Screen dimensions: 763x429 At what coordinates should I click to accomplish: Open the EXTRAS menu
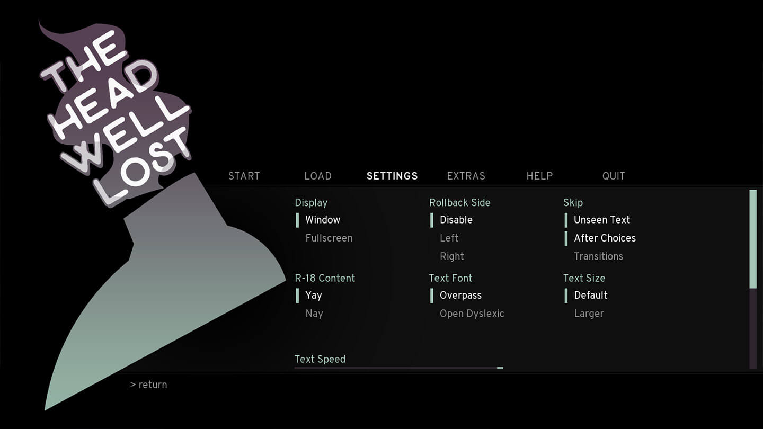[466, 176]
